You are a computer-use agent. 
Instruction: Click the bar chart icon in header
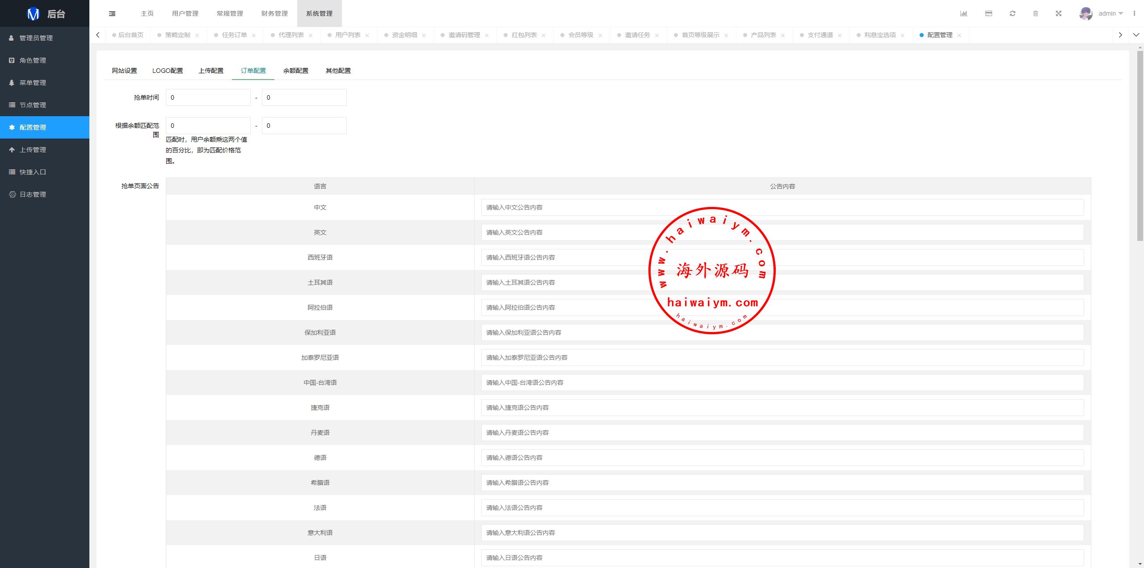click(963, 13)
